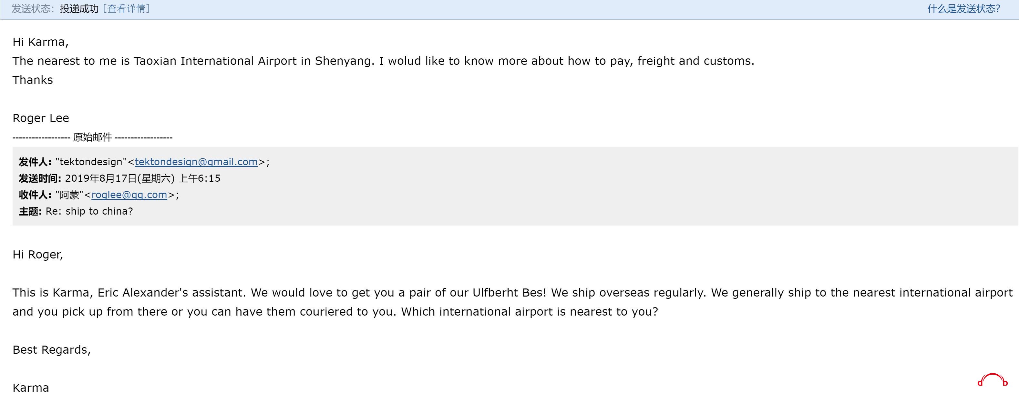Click the 发件人 sender label
The image size is (1019, 394).
pos(35,162)
